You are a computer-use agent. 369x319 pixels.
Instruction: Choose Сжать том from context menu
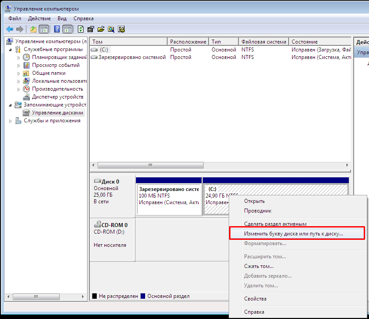[x=298, y=266]
